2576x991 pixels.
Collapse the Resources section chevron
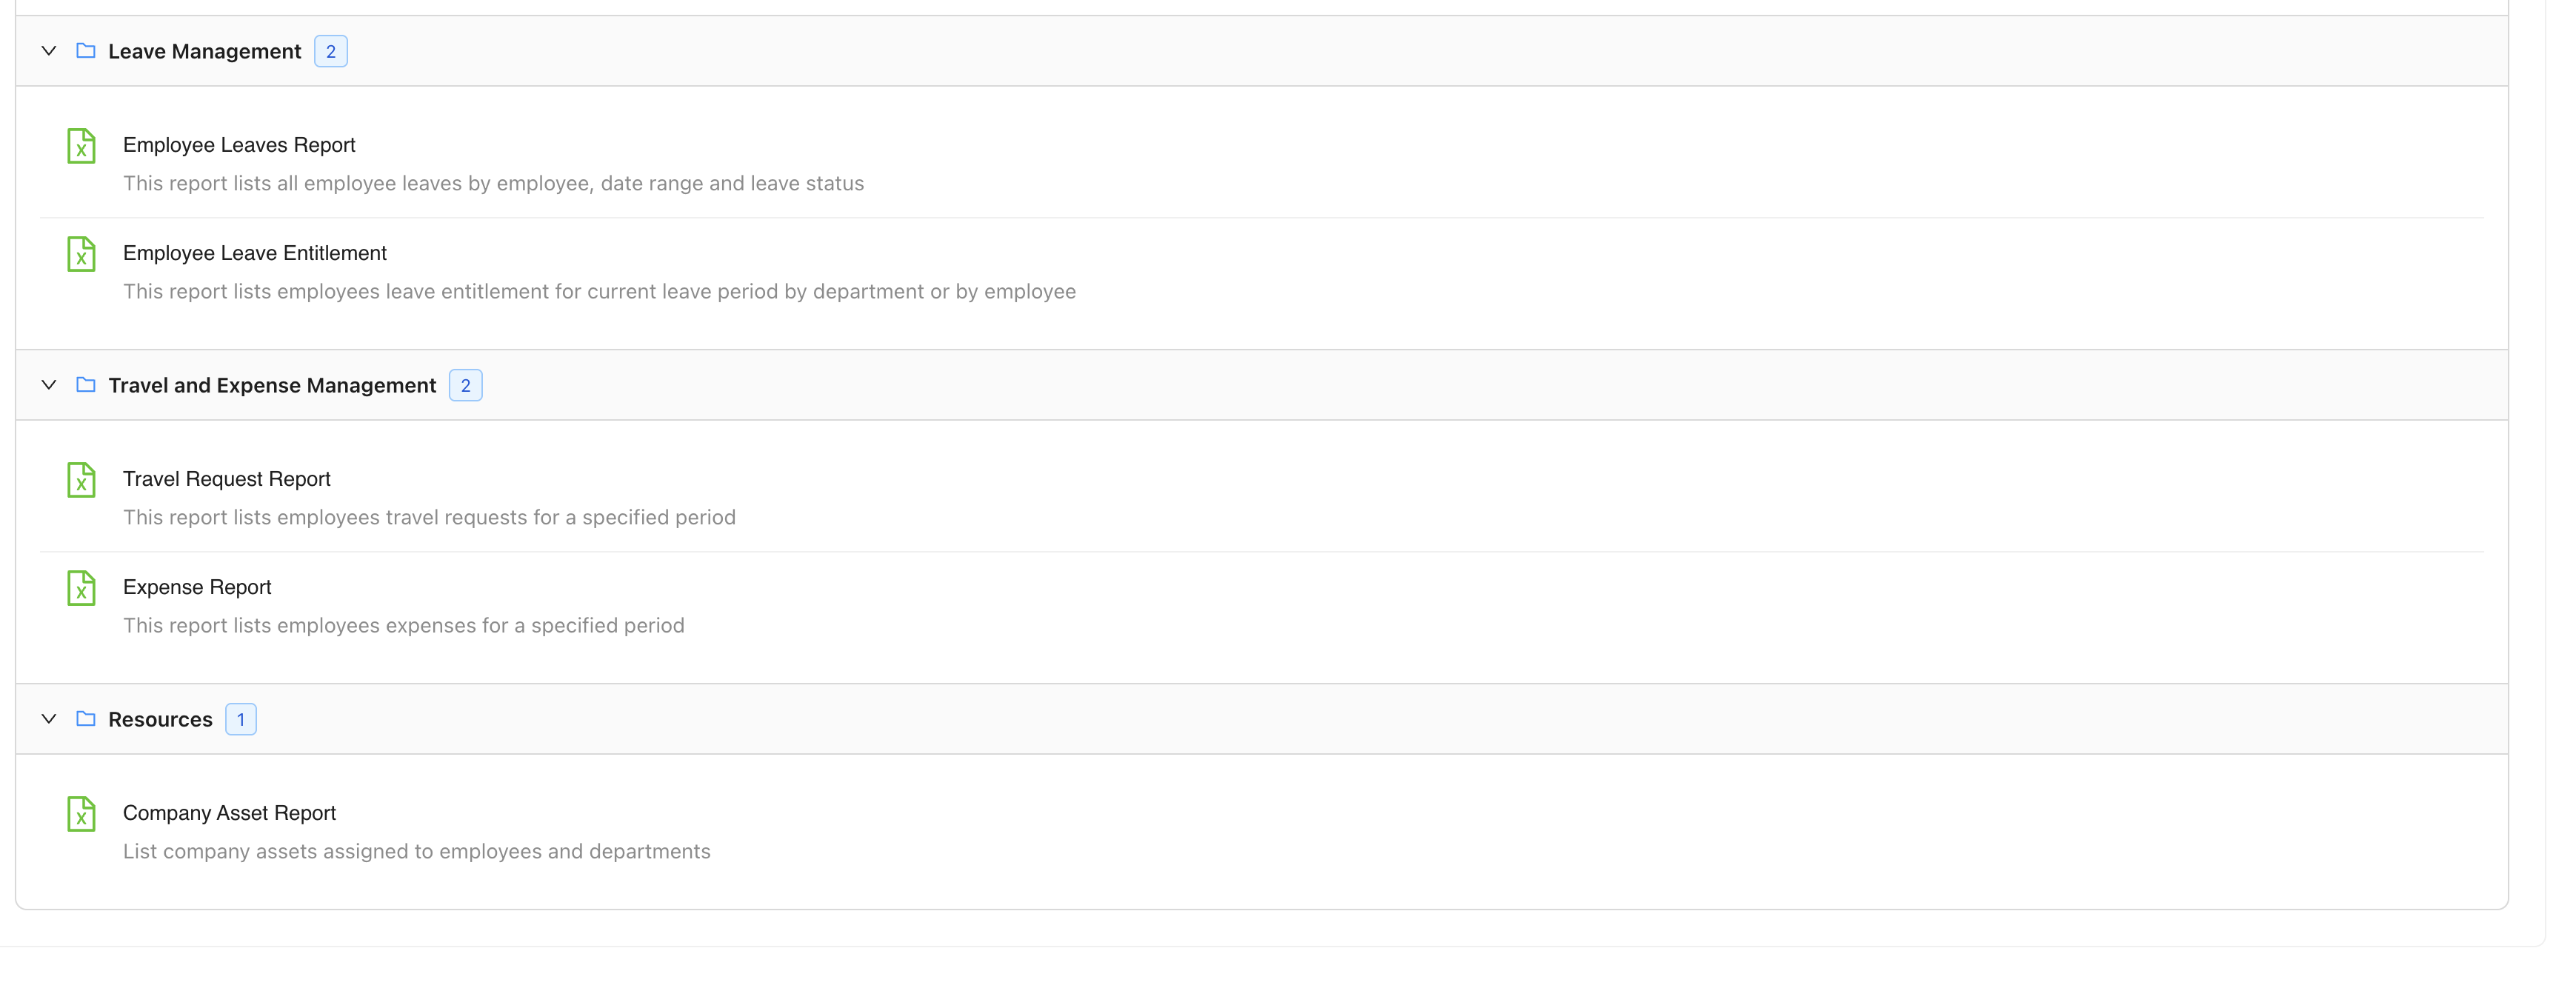pos(48,719)
